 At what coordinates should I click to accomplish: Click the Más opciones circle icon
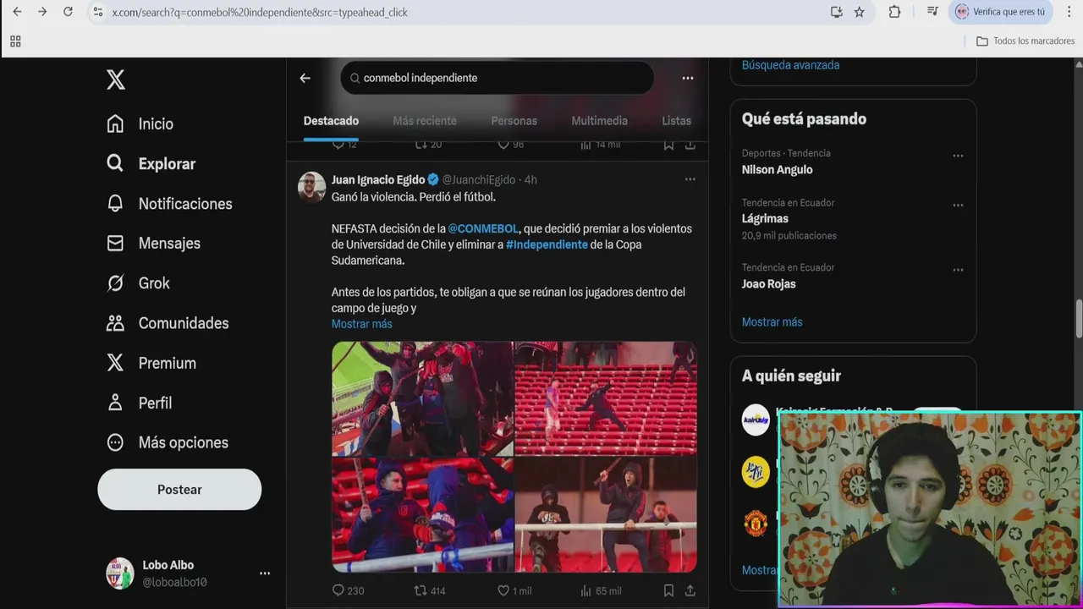tap(116, 442)
